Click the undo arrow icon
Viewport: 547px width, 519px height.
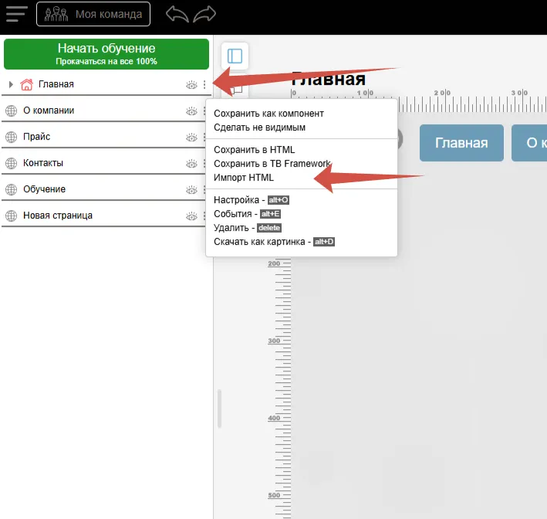click(177, 14)
